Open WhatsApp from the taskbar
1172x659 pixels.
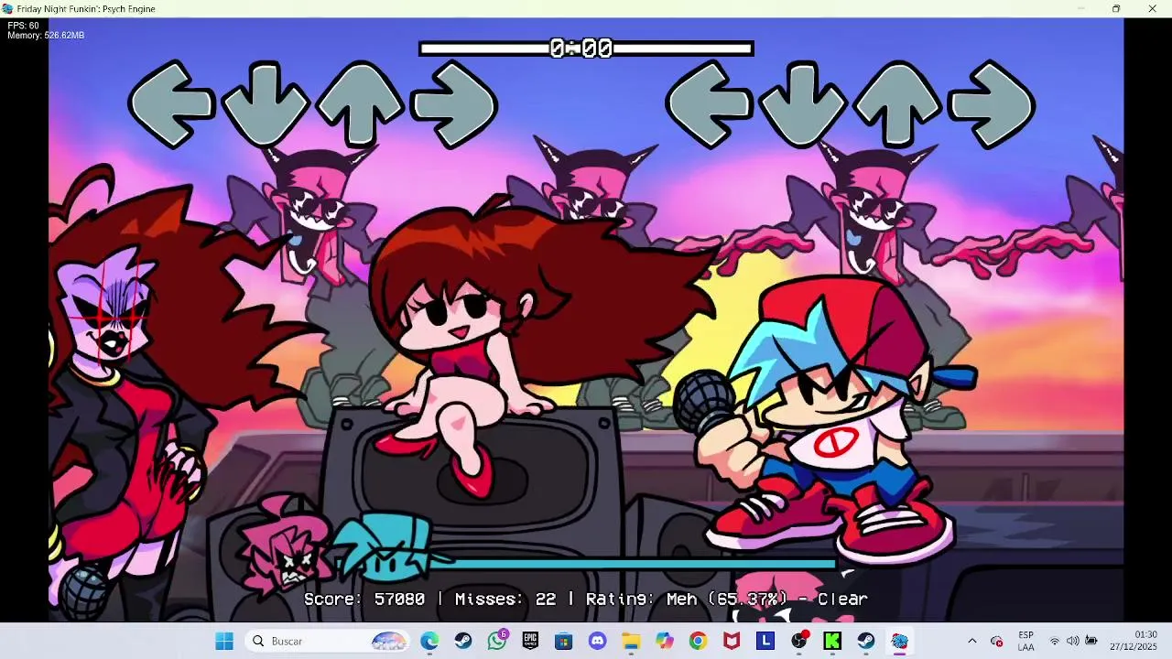point(497,641)
